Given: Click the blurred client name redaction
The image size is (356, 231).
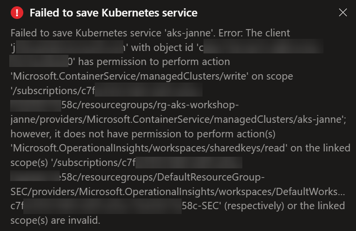Looking at the screenshot, I should click(70, 47).
